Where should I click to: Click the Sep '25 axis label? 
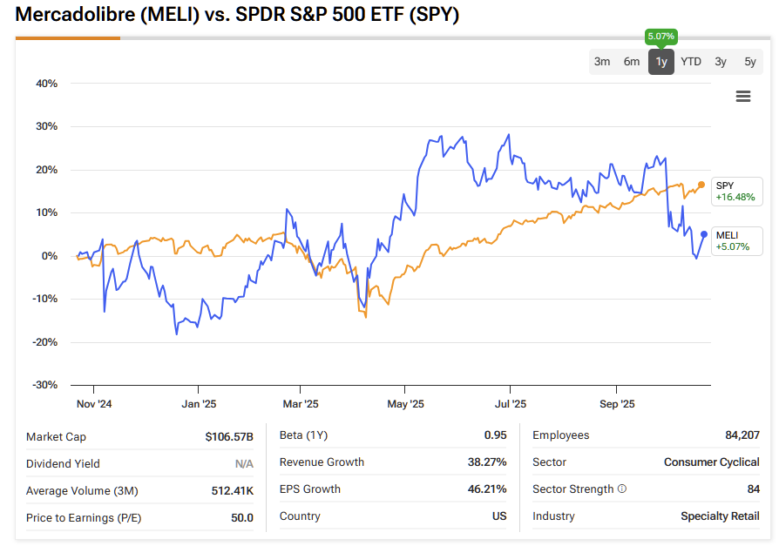pyautogui.click(x=616, y=404)
